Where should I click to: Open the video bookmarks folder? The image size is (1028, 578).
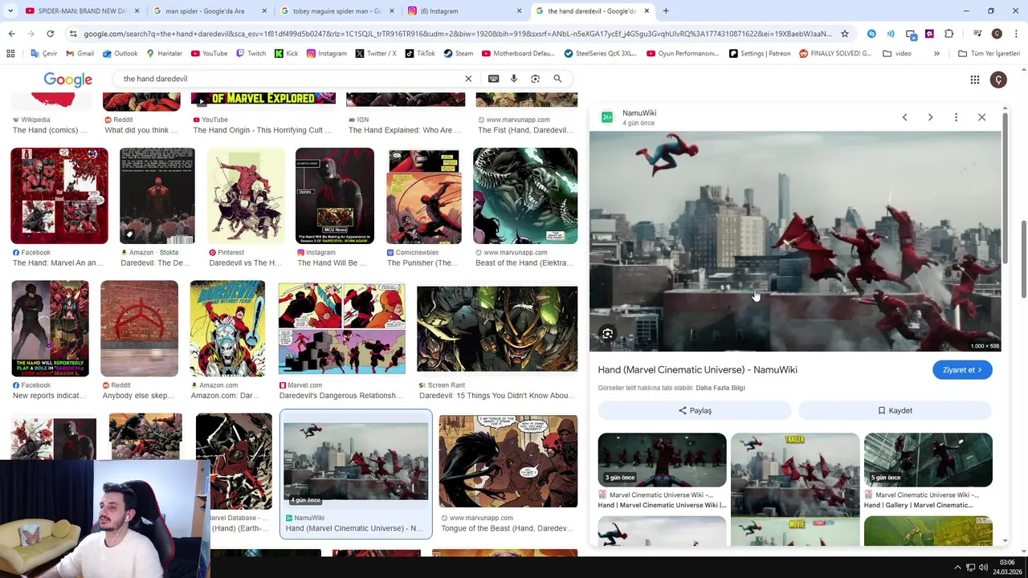[x=897, y=54]
